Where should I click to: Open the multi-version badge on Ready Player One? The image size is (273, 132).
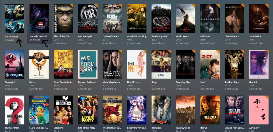[130, 98]
